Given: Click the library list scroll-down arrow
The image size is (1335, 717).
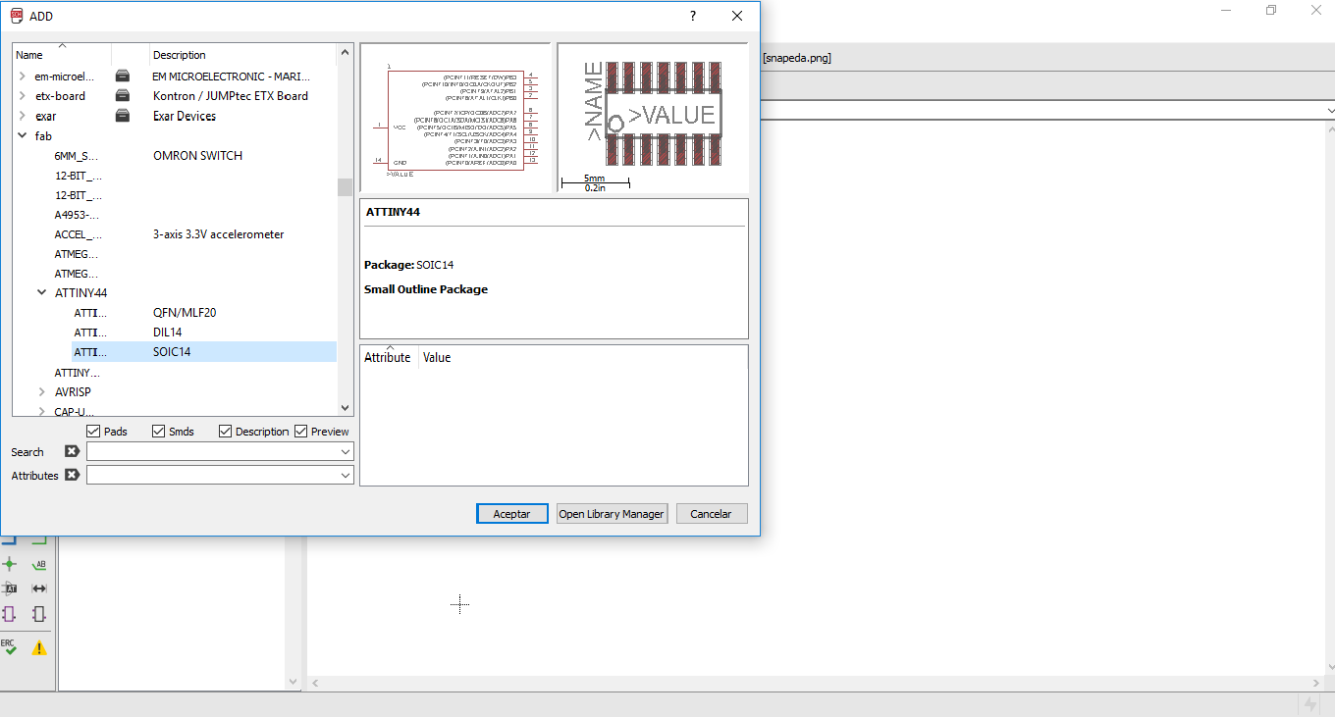Looking at the screenshot, I should [345, 408].
